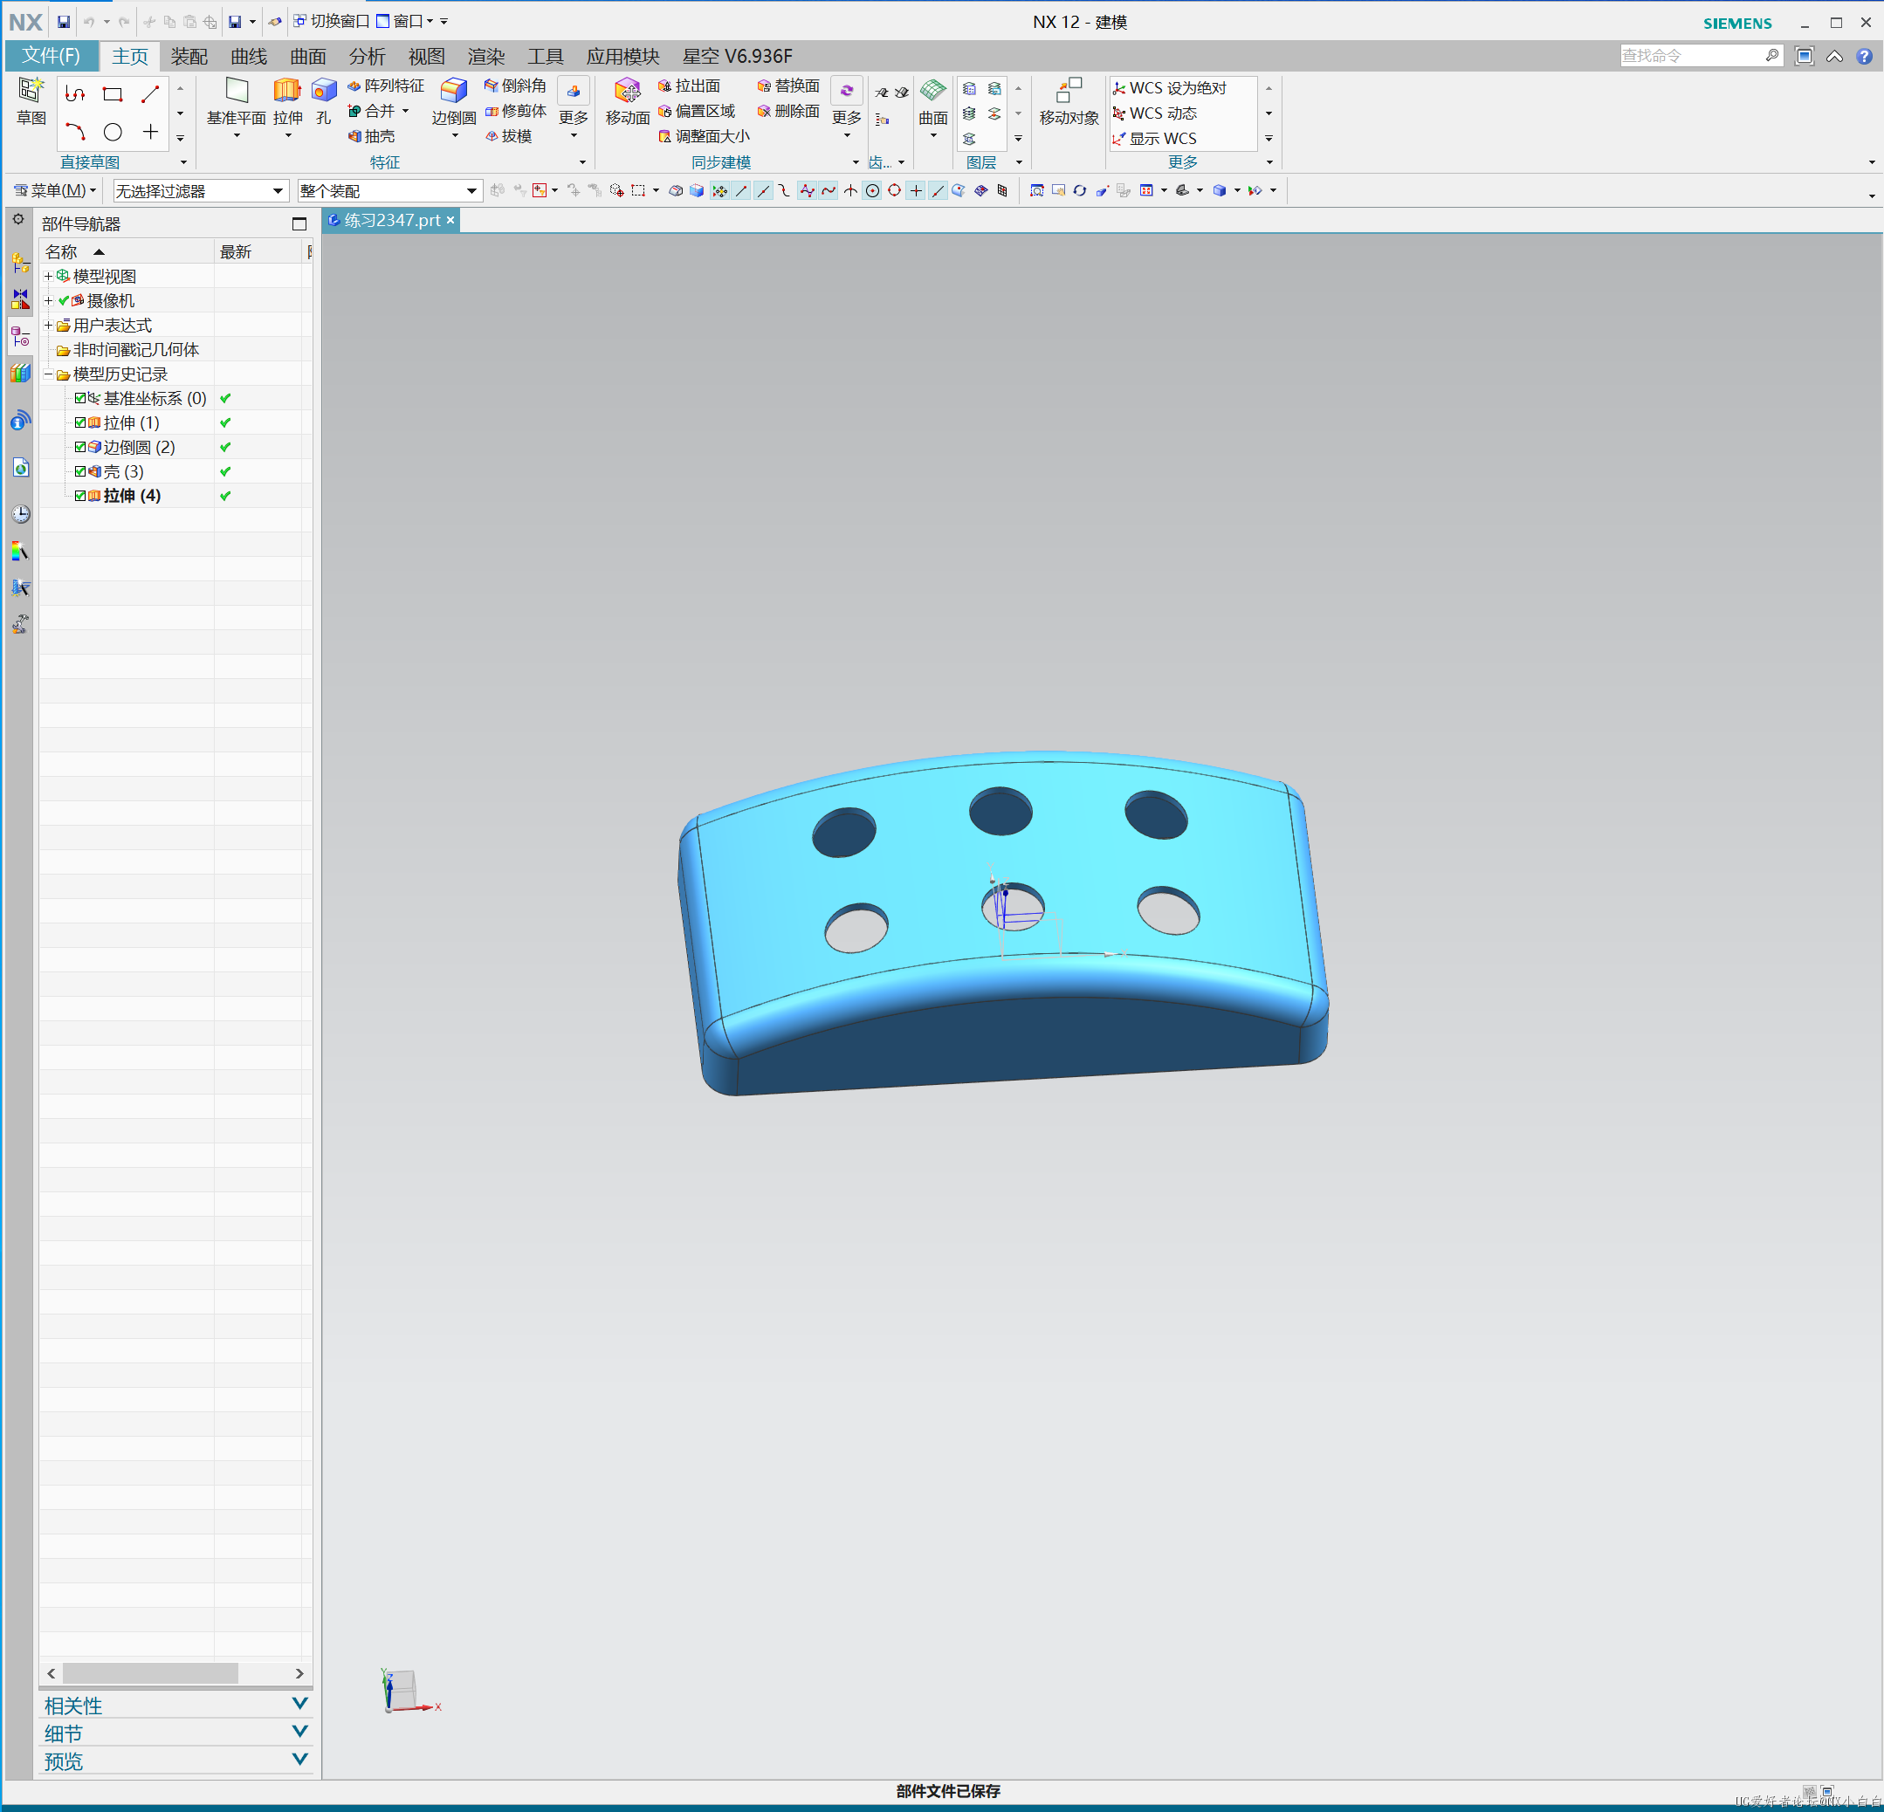The height and width of the screenshot is (1812, 1884).
Task: Sort by the 名称 column header
Action: pos(126,251)
